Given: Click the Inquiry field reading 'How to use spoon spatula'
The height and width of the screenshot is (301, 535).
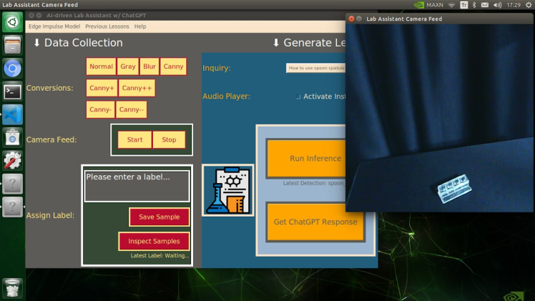Looking at the screenshot, I should [x=315, y=68].
